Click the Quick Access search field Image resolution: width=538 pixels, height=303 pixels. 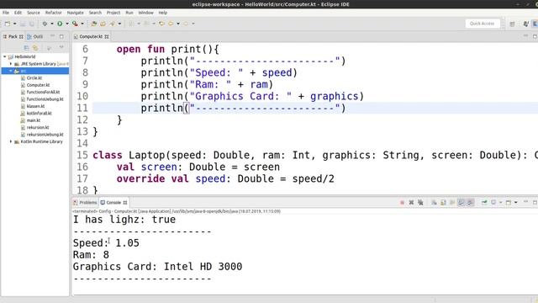(x=482, y=24)
